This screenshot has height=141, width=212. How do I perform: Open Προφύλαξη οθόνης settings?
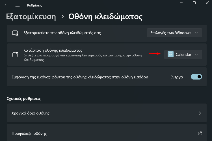pos(107,133)
